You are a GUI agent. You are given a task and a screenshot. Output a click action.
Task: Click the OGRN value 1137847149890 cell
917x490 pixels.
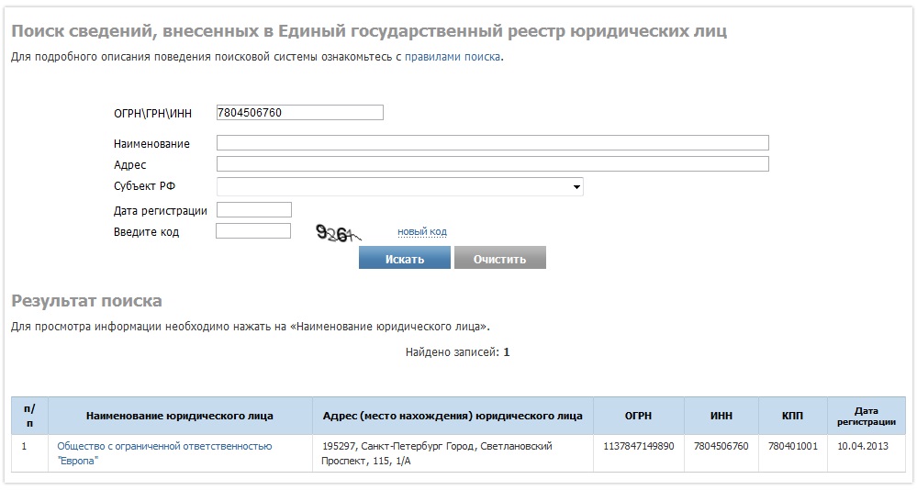[x=638, y=446]
